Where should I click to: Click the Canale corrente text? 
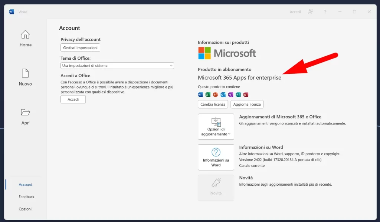[x=252, y=166]
